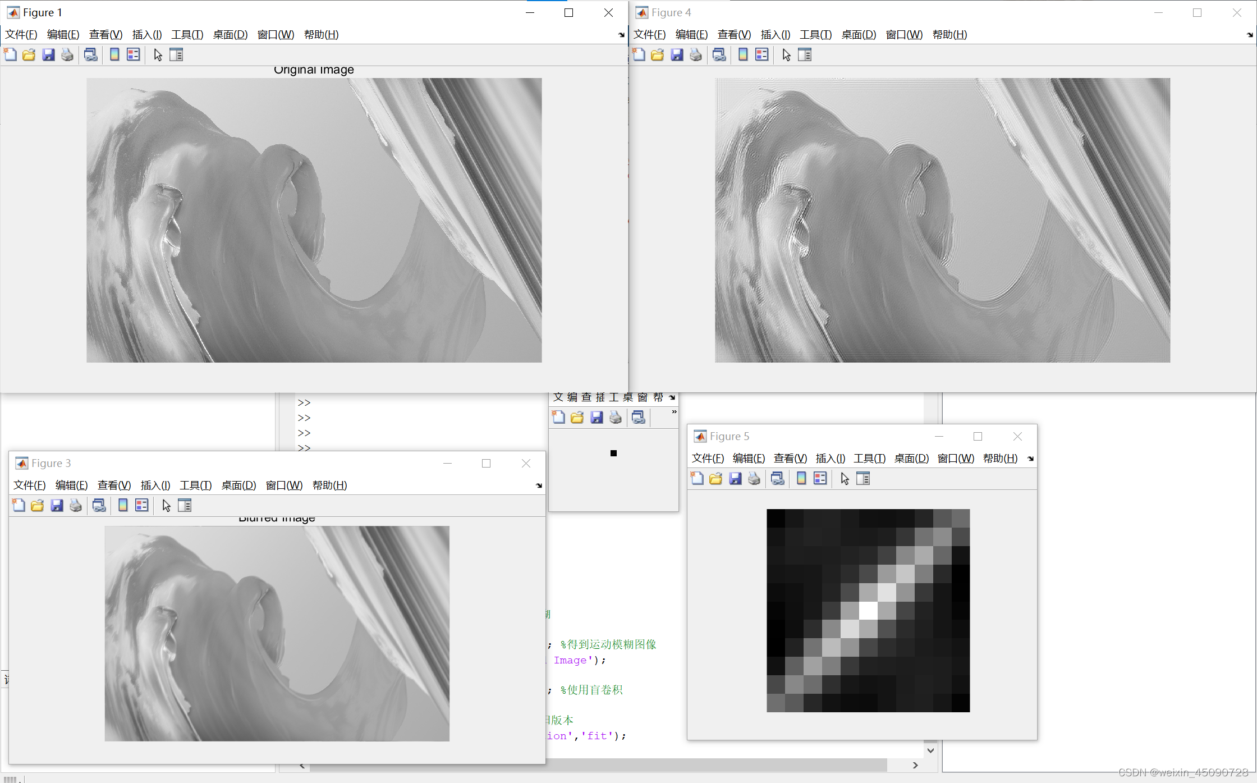
Task: Toggle the Edit Plot arrow in Figure 1
Action: 158,54
